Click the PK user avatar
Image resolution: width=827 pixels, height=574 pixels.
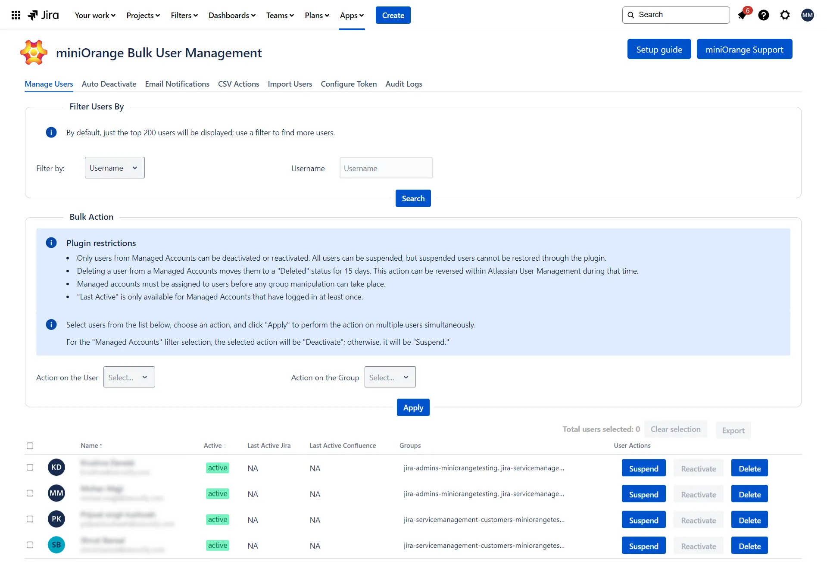[56, 519]
